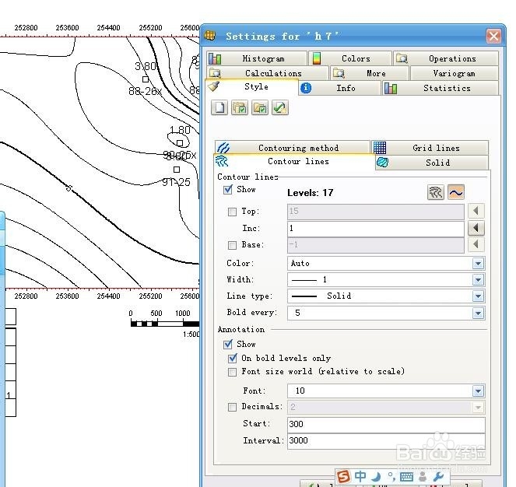516x487 pixels.
Task: Click the Inc input field
Action: click(x=376, y=229)
